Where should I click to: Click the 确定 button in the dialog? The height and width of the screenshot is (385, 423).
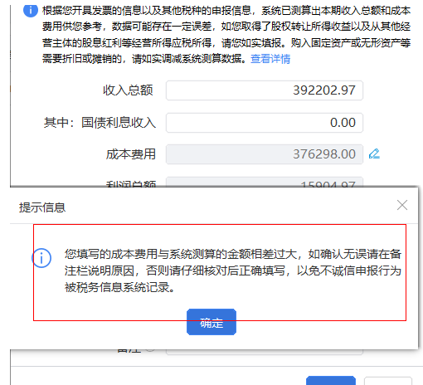[211, 322]
